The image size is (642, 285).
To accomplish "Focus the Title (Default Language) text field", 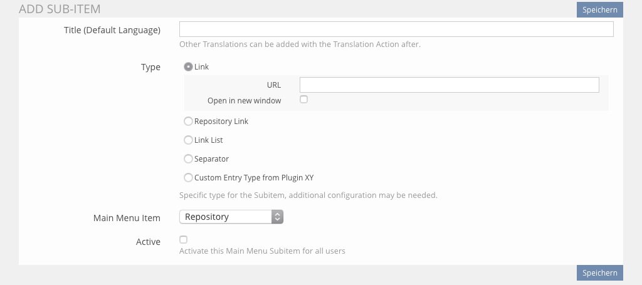I will point(396,29).
